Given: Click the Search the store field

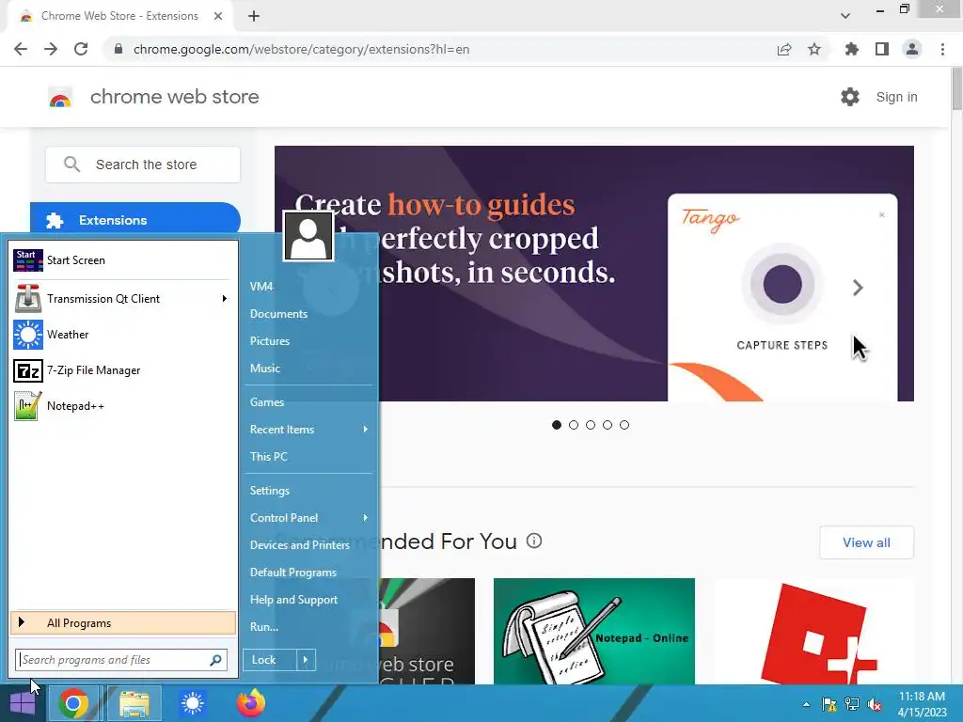Looking at the screenshot, I should (x=143, y=165).
